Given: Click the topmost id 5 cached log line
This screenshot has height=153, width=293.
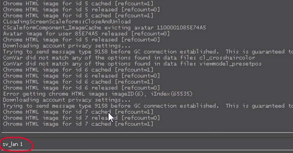Looking at the screenshot, I should [x=78, y=4].
